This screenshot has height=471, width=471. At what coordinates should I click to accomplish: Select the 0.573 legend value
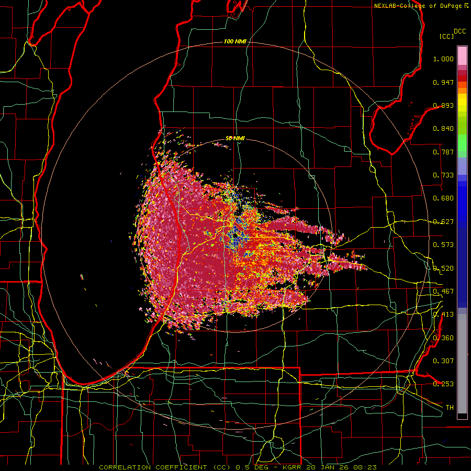coord(443,245)
